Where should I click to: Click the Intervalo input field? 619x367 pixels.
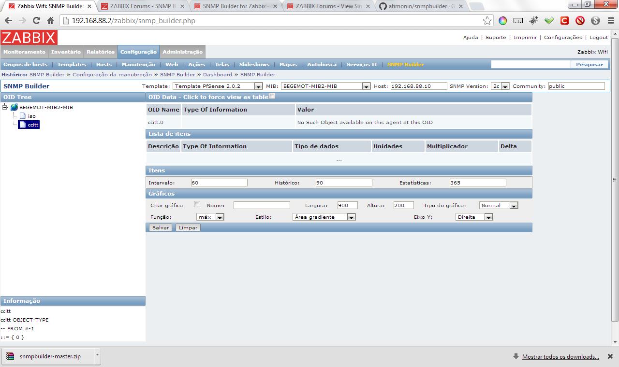219,183
